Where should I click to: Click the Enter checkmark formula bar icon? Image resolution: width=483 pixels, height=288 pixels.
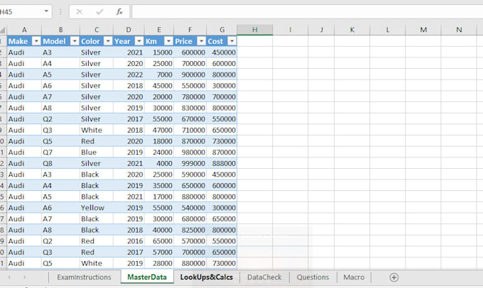coord(99,12)
